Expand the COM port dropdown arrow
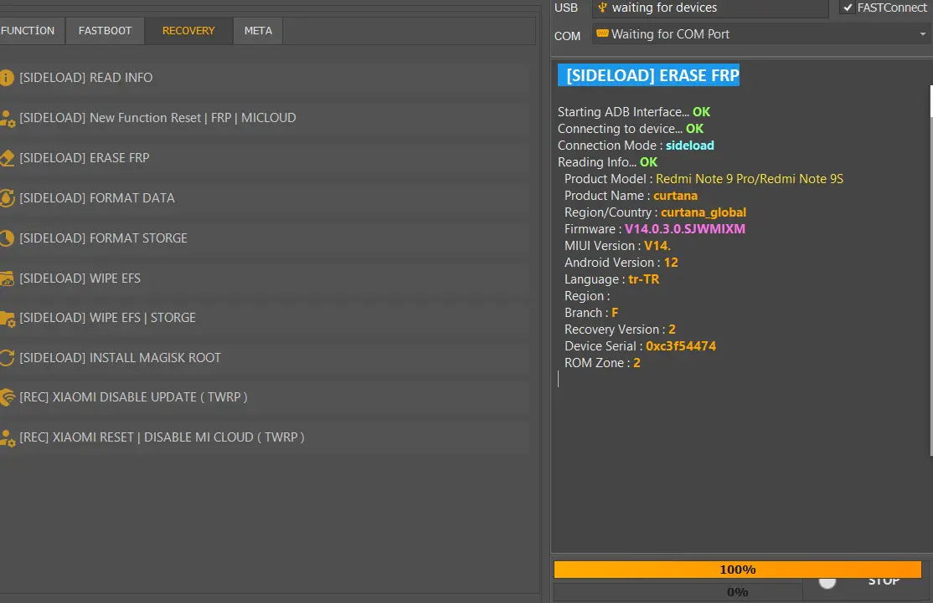The height and width of the screenshot is (603, 933). pos(922,34)
